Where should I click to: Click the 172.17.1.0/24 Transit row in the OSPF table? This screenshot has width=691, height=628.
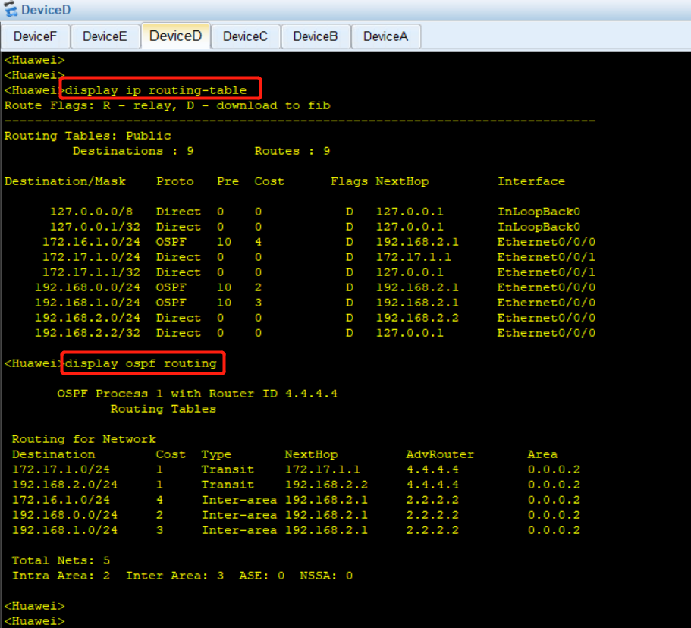click(x=296, y=469)
